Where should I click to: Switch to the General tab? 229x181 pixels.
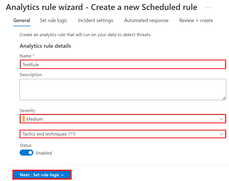[x=22, y=20]
